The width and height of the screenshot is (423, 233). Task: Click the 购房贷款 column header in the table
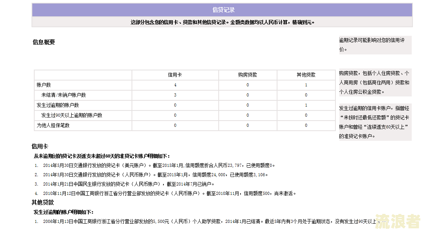click(247, 75)
